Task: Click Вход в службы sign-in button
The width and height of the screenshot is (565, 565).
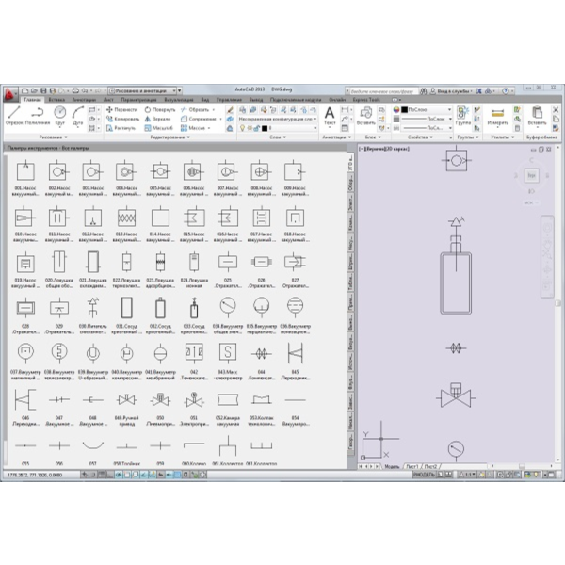Action: coord(452,91)
